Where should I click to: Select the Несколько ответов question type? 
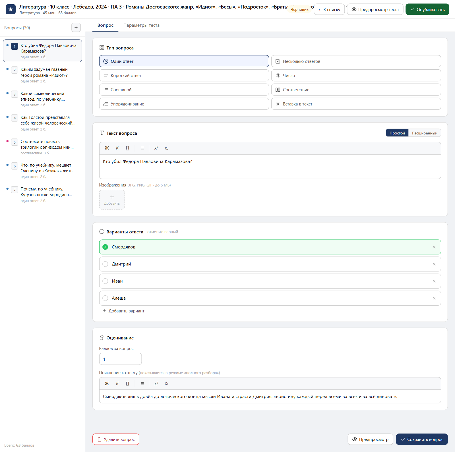(x=356, y=61)
